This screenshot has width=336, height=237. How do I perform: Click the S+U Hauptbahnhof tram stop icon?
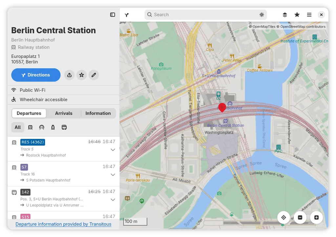219,72
